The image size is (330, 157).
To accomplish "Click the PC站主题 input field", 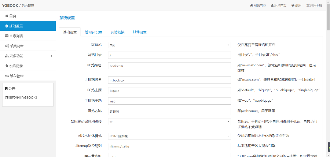I will point(169,91).
